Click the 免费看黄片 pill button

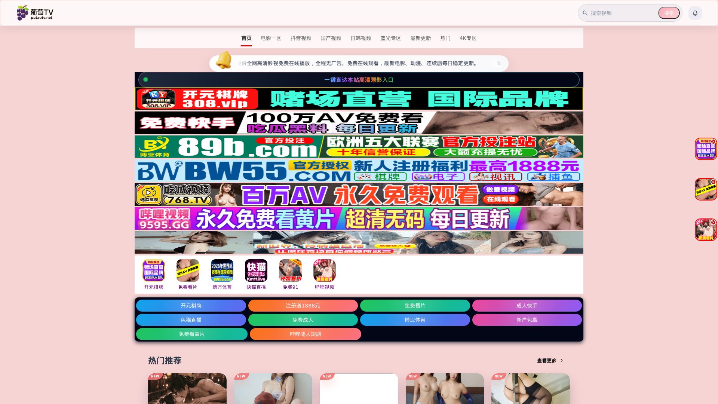click(192, 334)
